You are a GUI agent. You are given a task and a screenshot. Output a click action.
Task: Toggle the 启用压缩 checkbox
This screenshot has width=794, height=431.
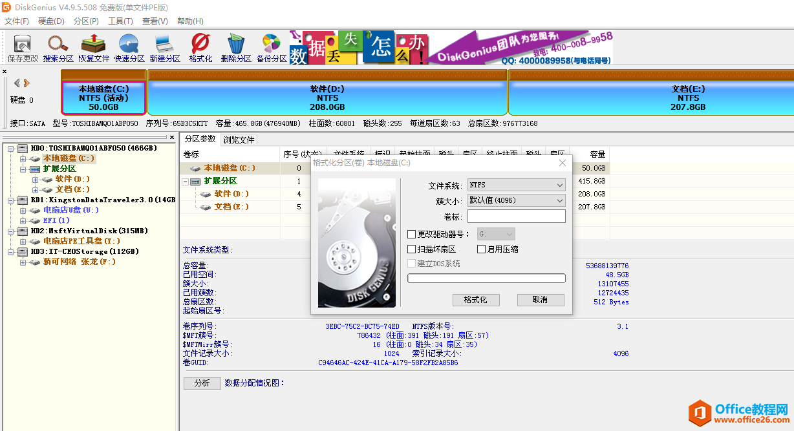481,249
